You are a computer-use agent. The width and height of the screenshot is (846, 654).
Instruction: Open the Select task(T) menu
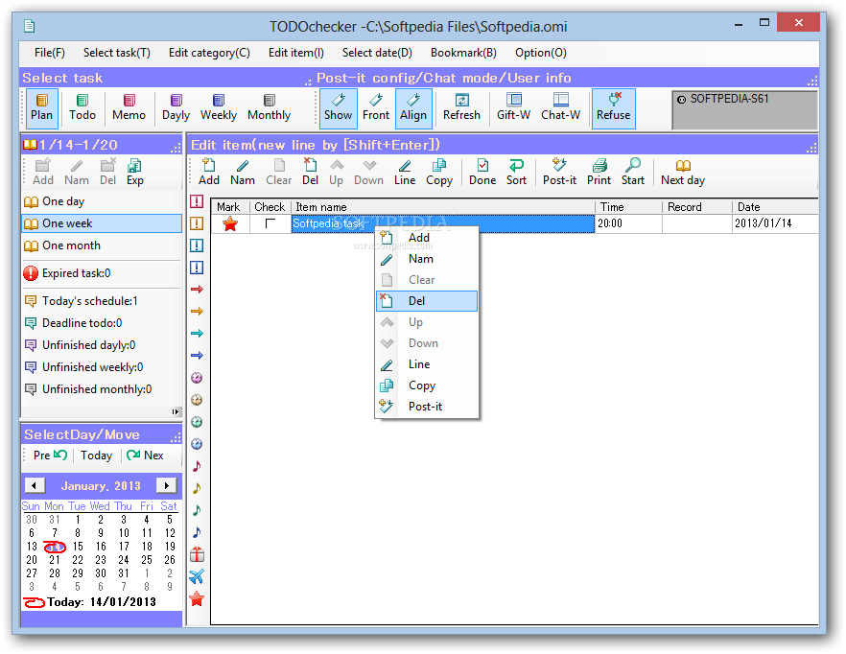[117, 53]
